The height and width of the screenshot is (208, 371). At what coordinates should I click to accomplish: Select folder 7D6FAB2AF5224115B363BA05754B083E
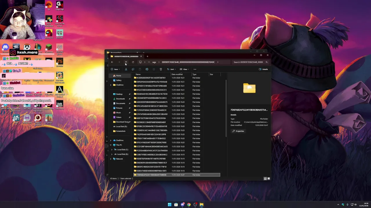click(x=177, y=175)
